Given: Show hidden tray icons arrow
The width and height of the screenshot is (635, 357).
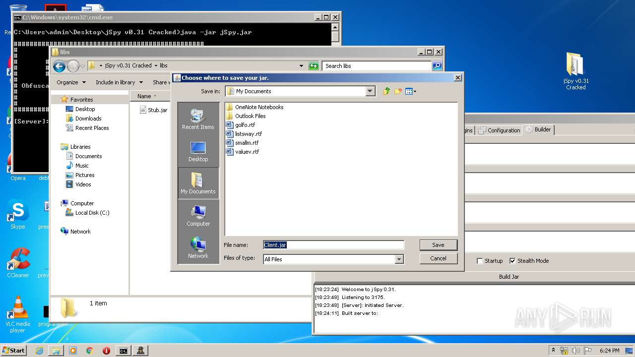Looking at the screenshot, I should click(553, 351).
